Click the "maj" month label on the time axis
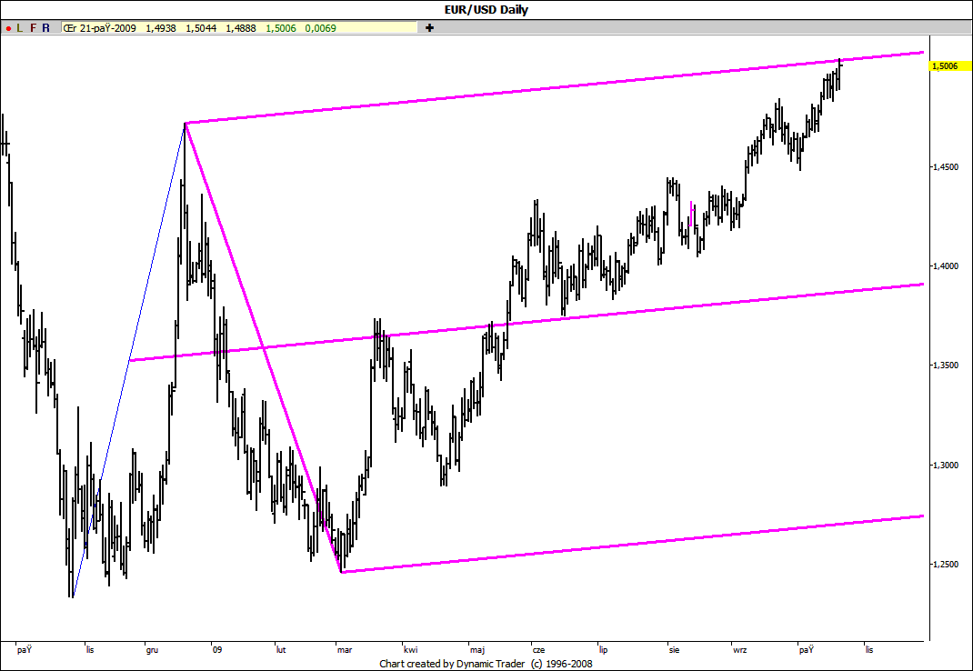 point(477,650)
